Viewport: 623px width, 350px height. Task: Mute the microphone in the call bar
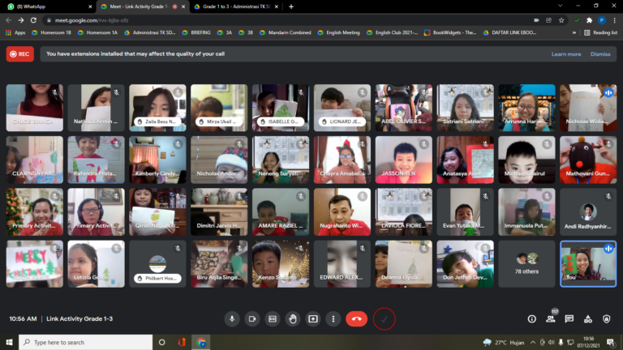click(232, 319)
